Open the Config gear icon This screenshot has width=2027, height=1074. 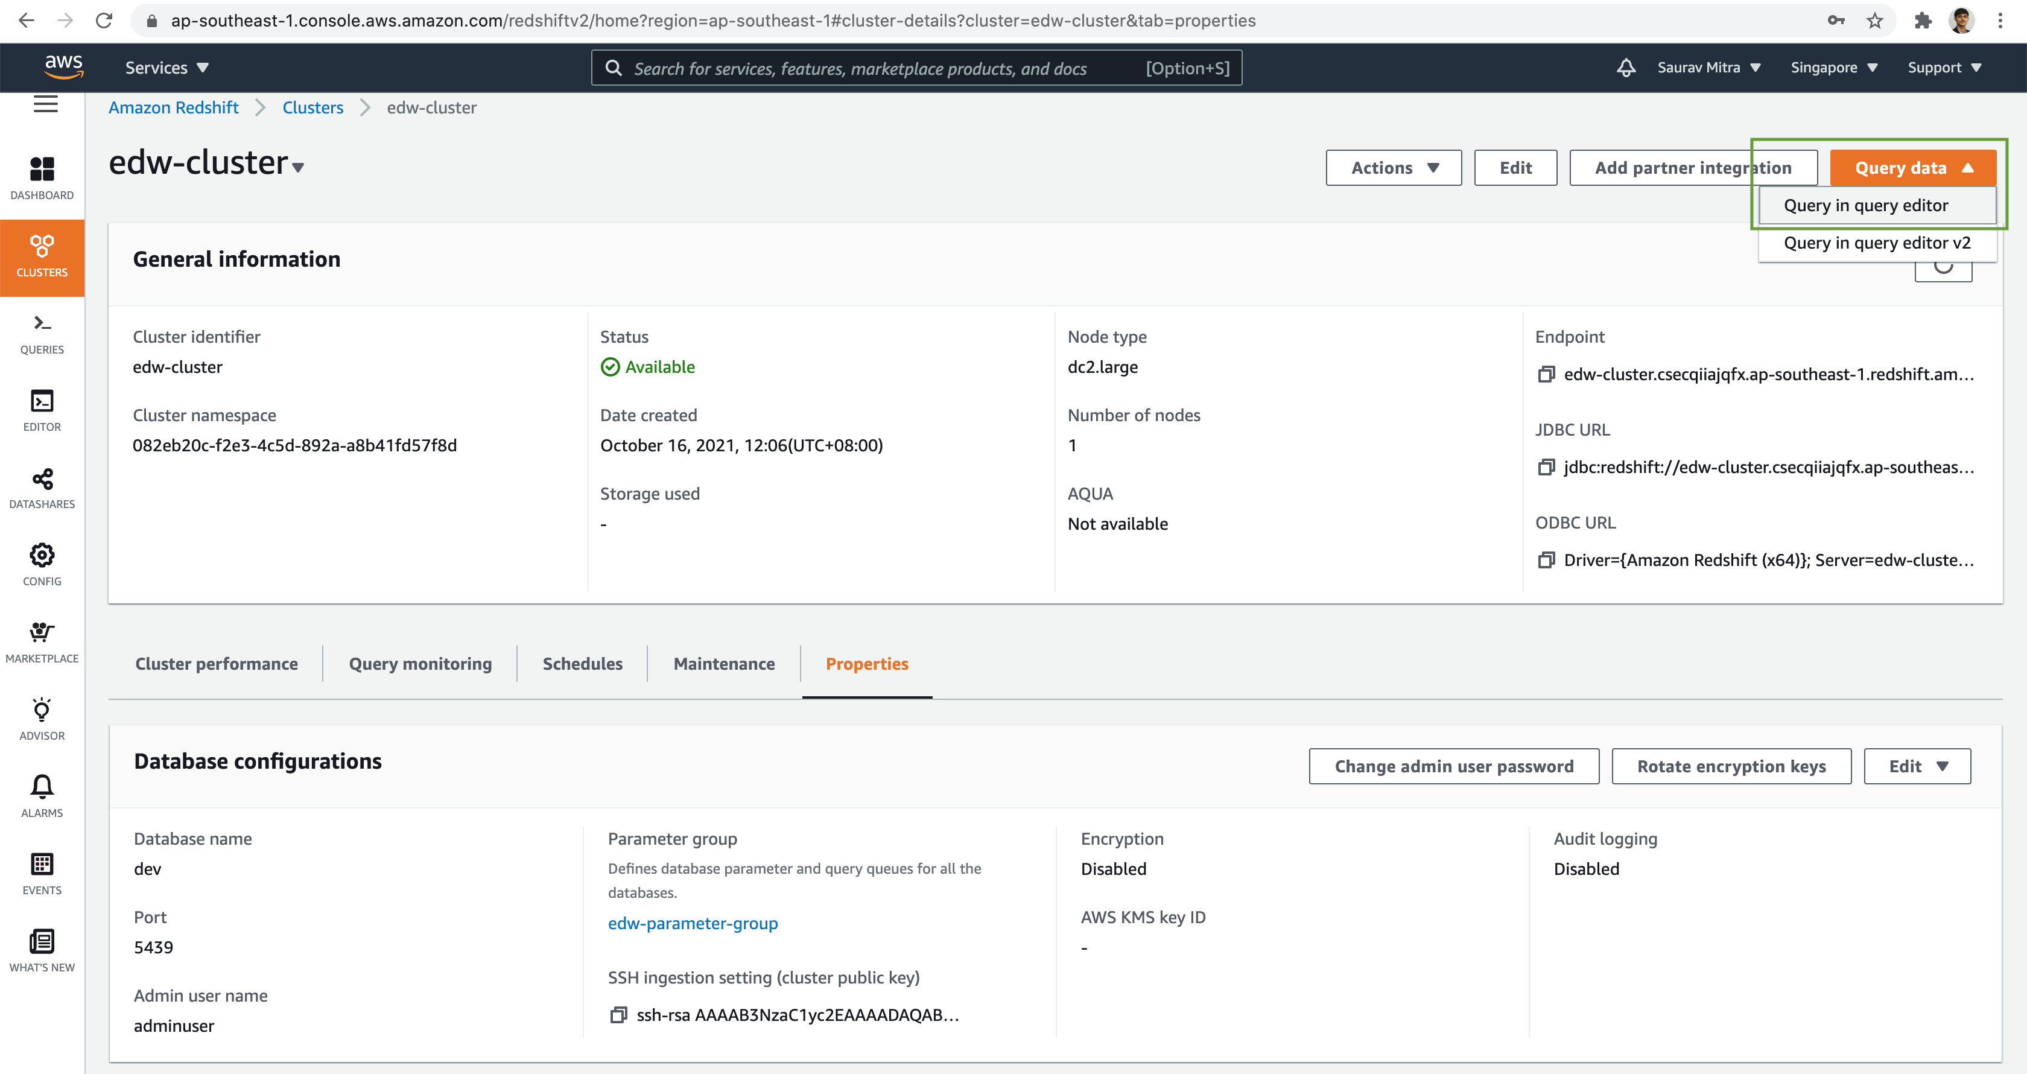pos(42,565)
